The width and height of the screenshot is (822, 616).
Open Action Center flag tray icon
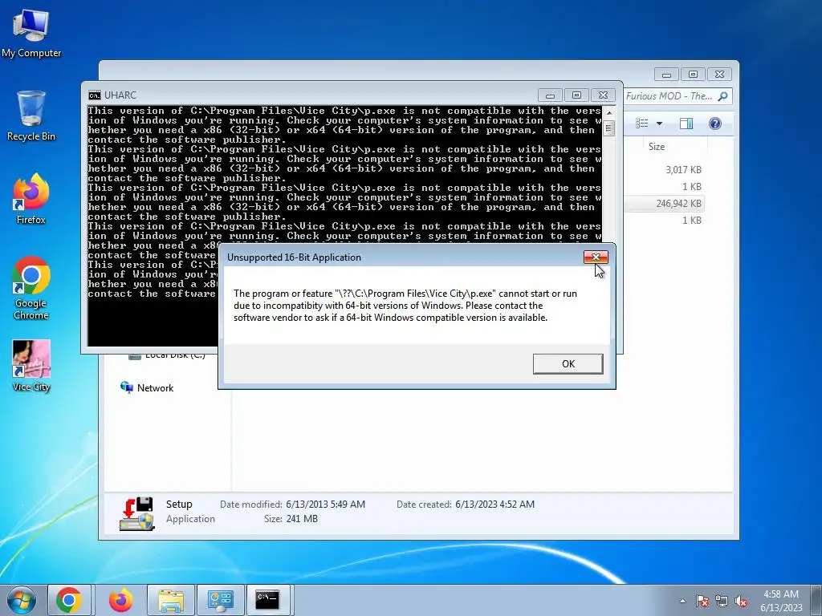click(702, 601)
